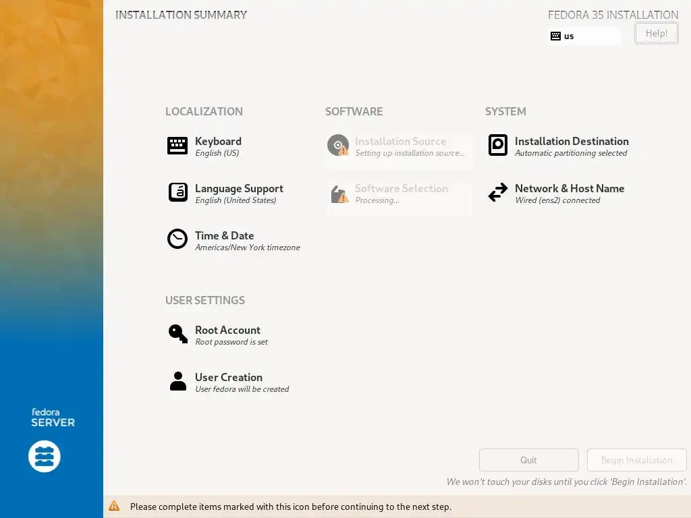The width and height of the screenshot is (691, 518).
Task: Open User Creation settings label
Action: 229,378
